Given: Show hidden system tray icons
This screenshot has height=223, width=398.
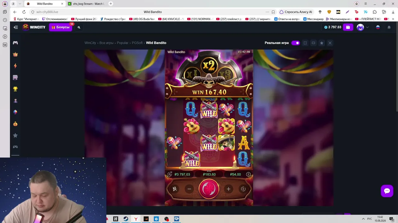Looking at the screenshot, I should 363,219.
